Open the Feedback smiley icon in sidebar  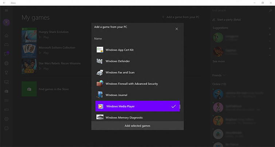click(6, 128)
